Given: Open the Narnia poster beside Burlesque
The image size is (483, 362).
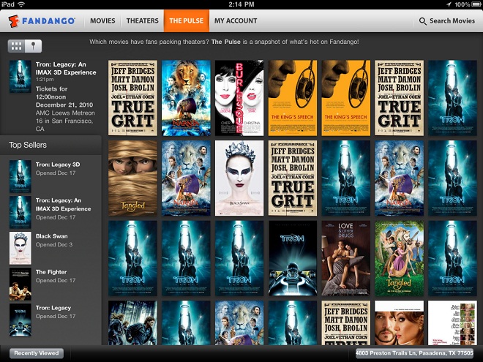Looking at the screenshot, I should [186, 98].
